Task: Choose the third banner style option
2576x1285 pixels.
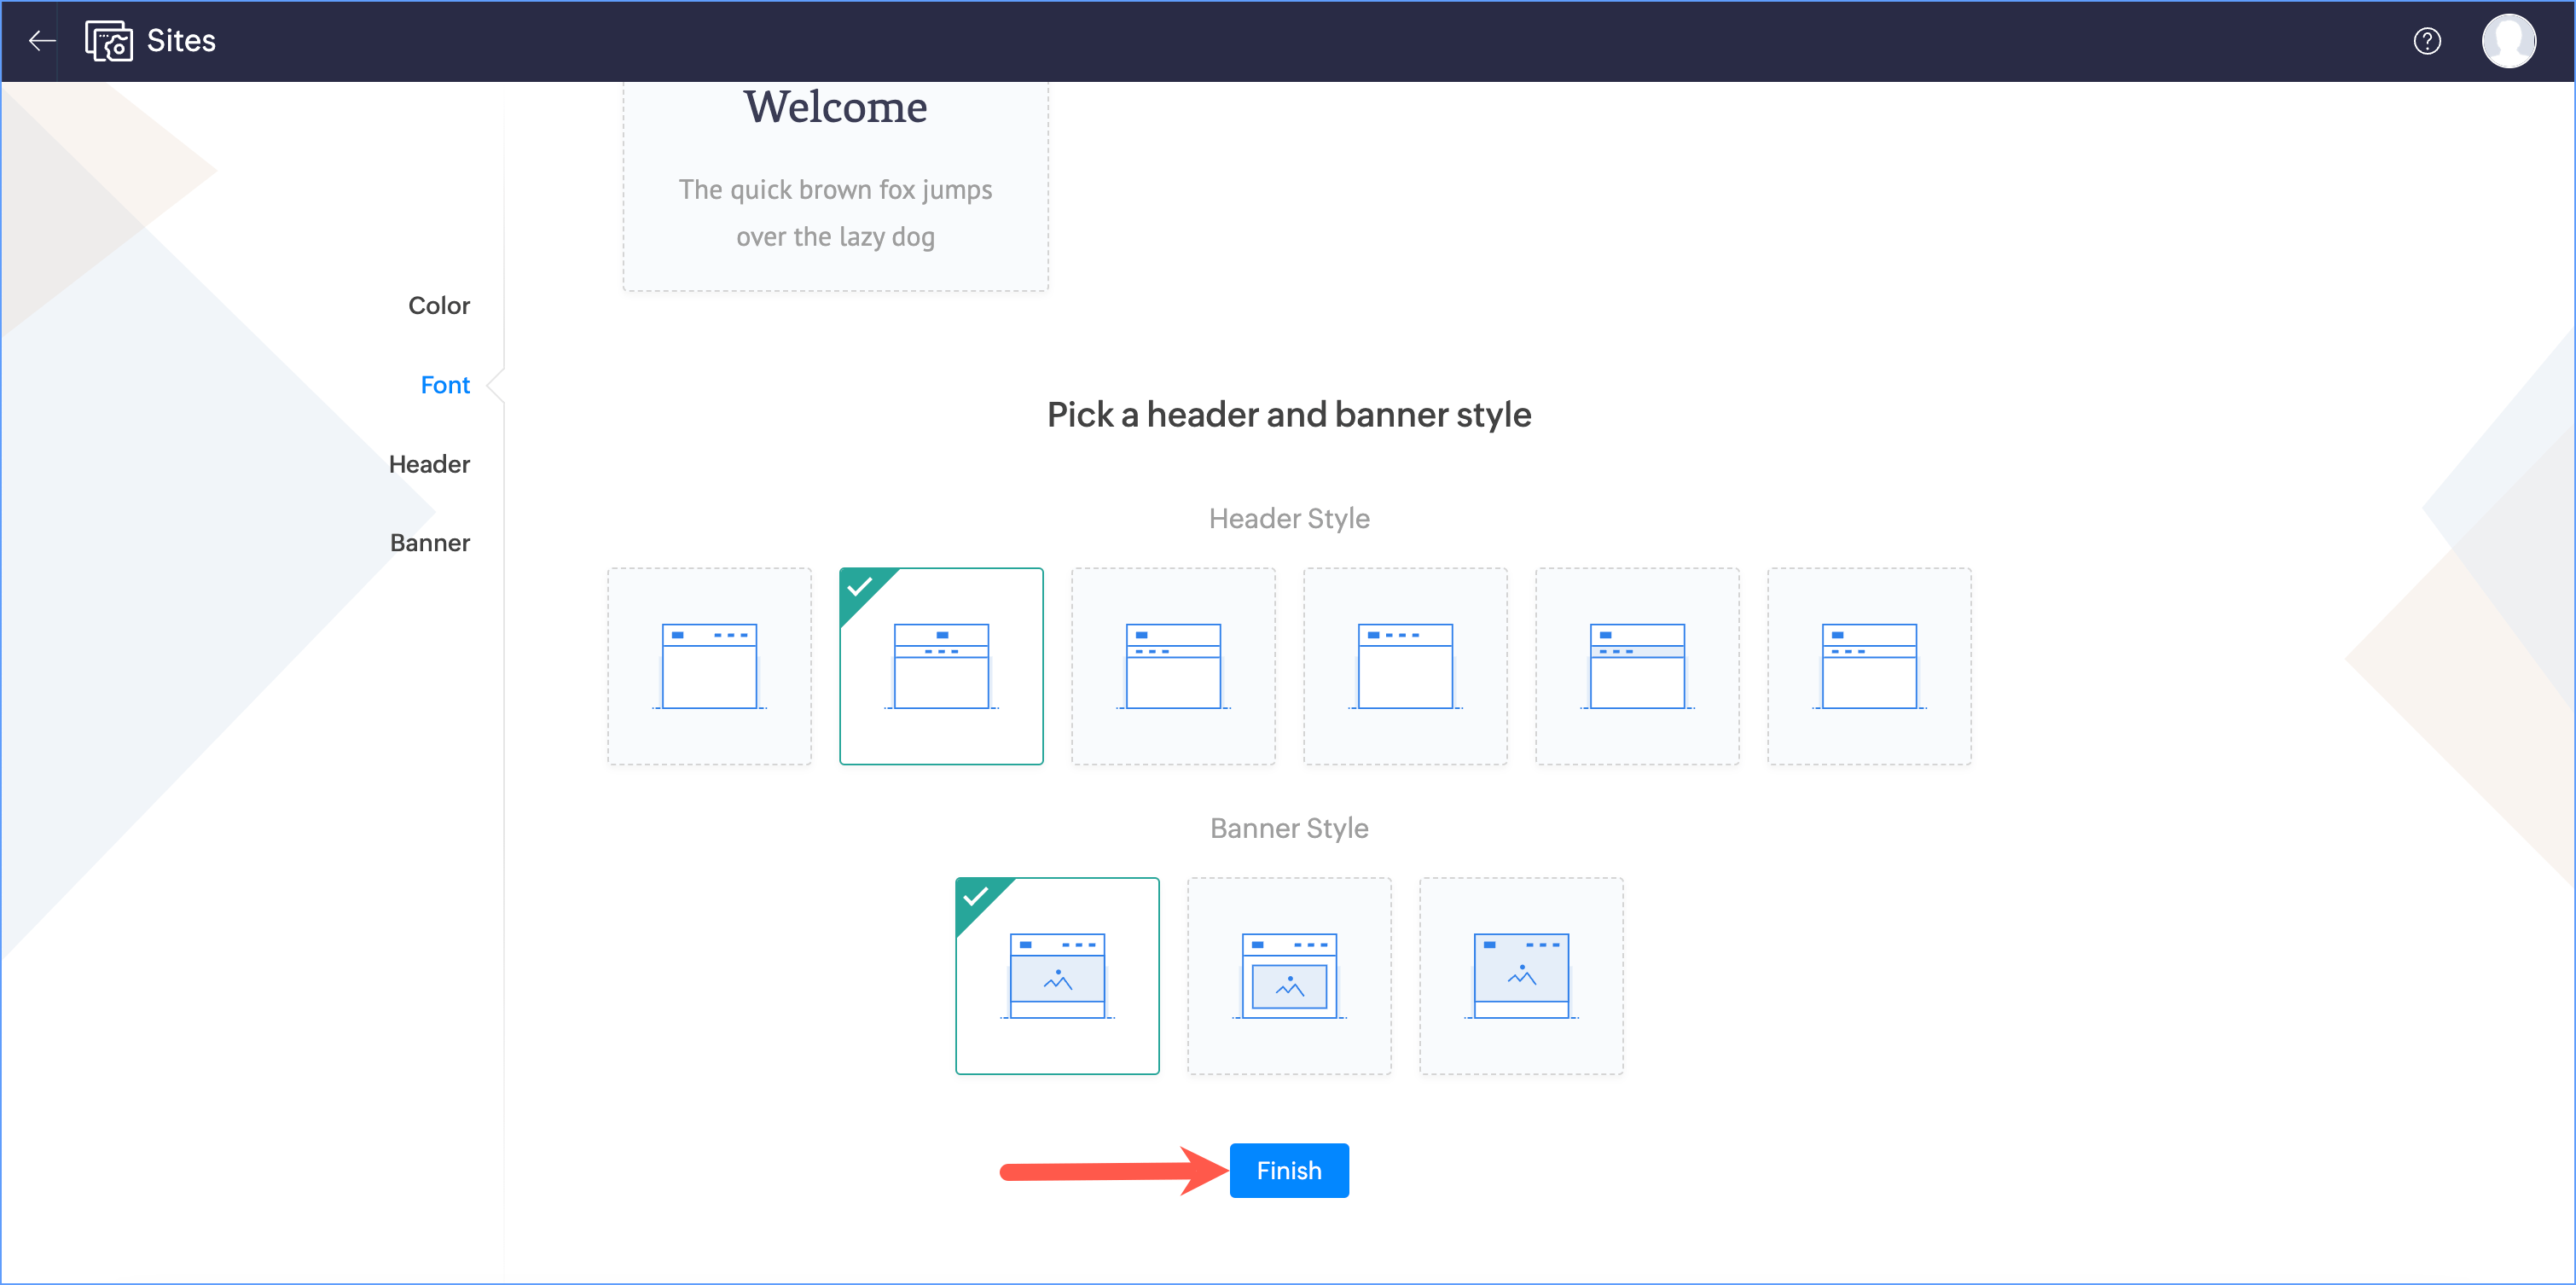Action: (1521, 976)
